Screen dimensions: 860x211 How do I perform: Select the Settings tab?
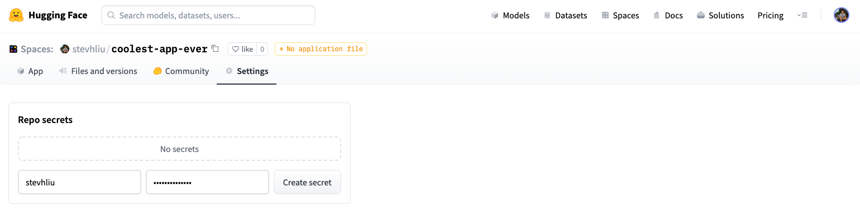(x=247, y=71)
